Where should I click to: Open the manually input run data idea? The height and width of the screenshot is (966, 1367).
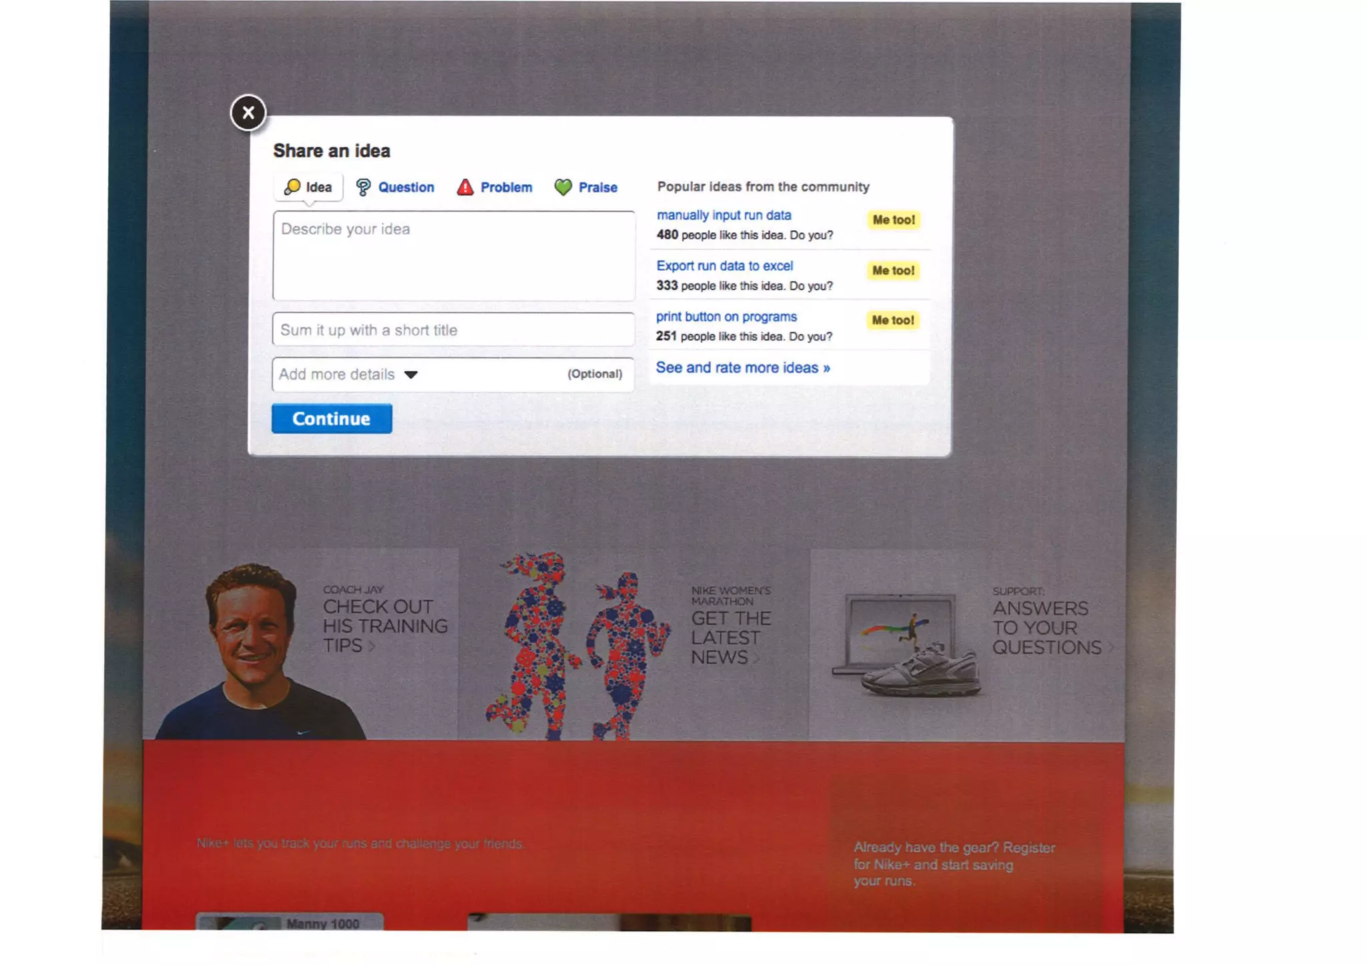coord(724,215)
